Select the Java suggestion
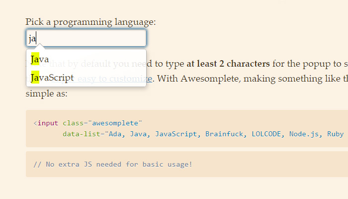Image resolution: width=348 pixels, height=199 pixels. 86,59
